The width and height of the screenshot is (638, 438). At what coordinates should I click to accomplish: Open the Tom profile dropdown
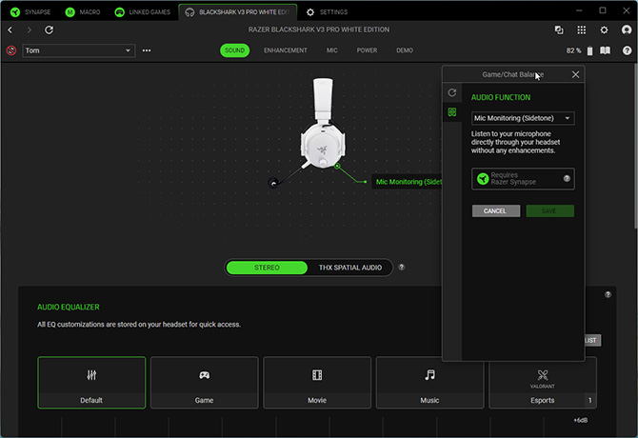tap(78, 50)
